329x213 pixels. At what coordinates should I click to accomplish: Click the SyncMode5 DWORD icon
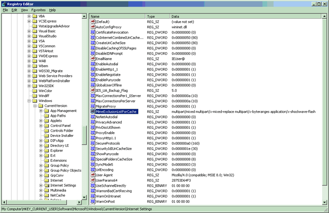click(x=93, y=164)
